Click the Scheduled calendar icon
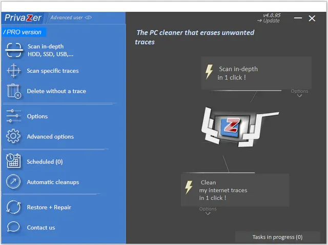The image size is (328, 245). click(14, 162)
